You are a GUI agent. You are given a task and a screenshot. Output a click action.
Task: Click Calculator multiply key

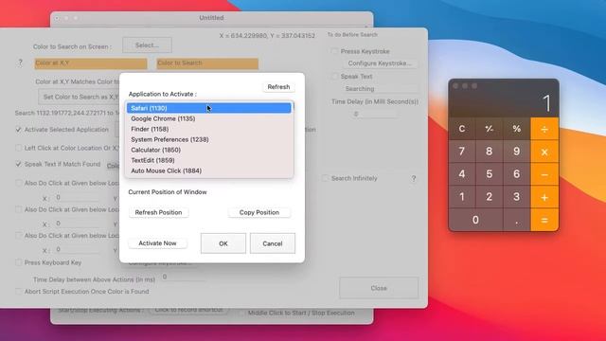point(544,152)
